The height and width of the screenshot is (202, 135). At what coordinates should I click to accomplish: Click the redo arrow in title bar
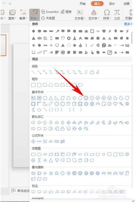(x=4, y=3)
